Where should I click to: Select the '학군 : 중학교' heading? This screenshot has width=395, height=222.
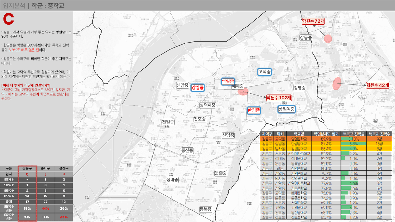coord(48,6)
